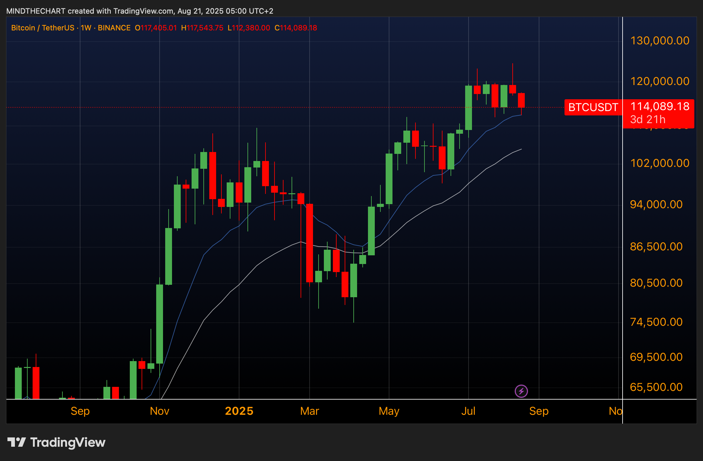Click the 65,500.00 price axis label
The image size is (703, 461).
656,387
